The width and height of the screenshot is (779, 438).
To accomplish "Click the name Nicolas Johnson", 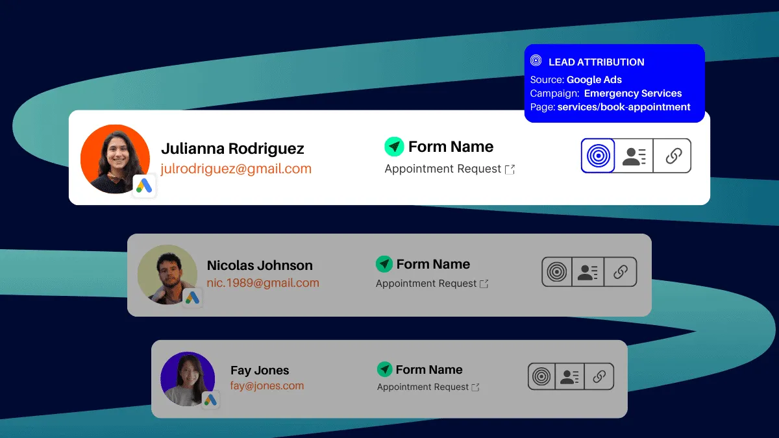I will click(260, 265).
